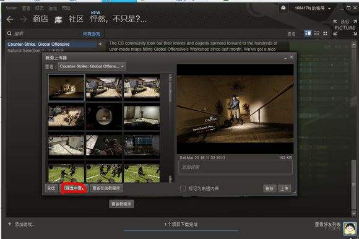The width and height of the screenshot is (359, 239).
Task: Open the notifications inbox icon
Action: [283, 8]
